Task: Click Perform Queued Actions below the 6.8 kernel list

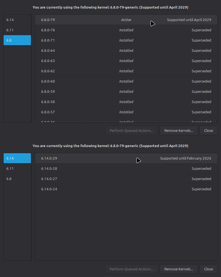Action: 131,130
